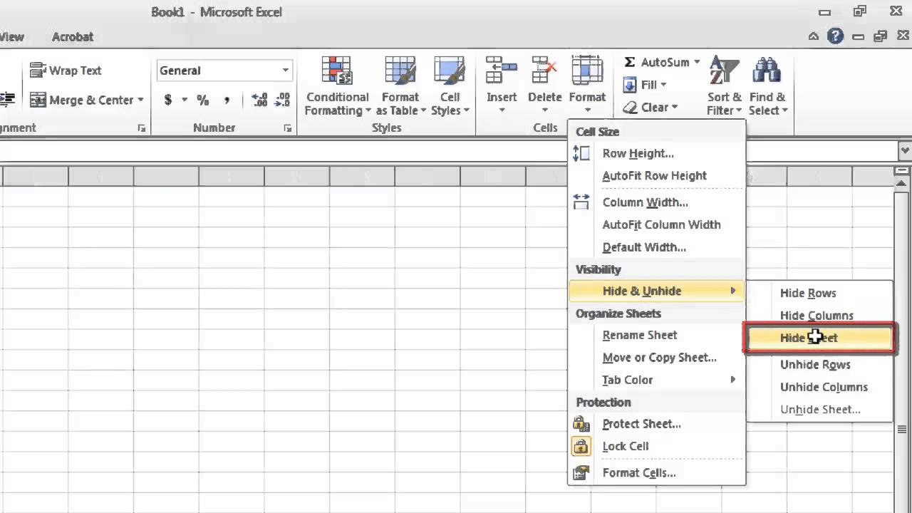Open the Cell Styles gallery
Viewport: 912px width, 513px height.
[x=450, y=85]
